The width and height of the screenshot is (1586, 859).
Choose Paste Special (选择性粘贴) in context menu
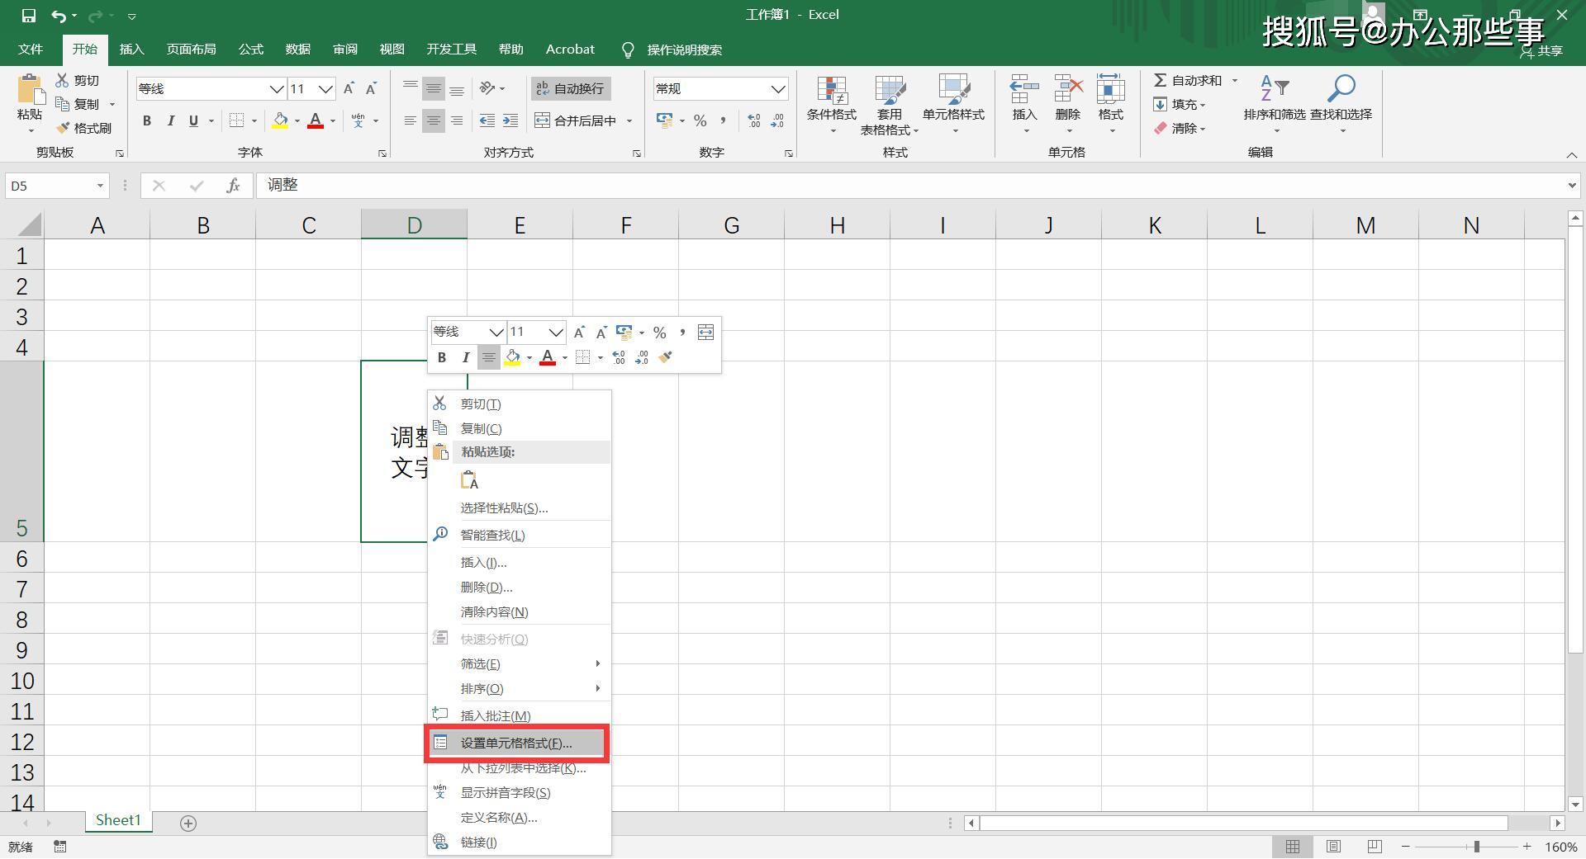[x=519, y=507]
